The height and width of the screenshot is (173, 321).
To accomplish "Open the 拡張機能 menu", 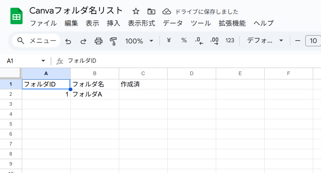I will pyautogui.click(x=232, y=23).
